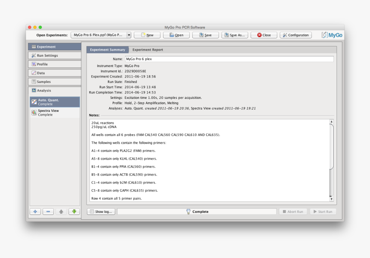Click the Profile summary 'Hold, 2-Step Amplification, Melting'
The width and height of the screenshot is (370, 258).
[151, 103]
